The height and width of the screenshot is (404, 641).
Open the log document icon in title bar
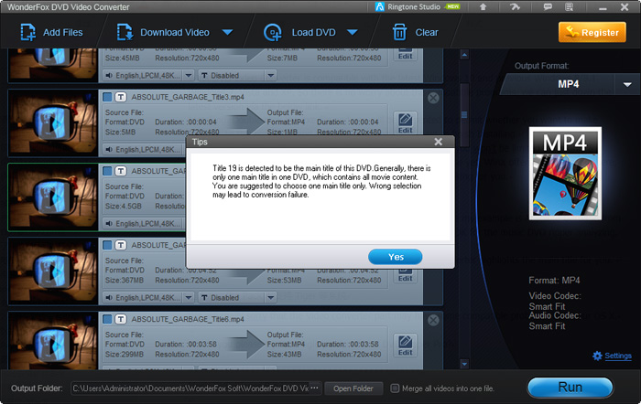click(569, 7)
